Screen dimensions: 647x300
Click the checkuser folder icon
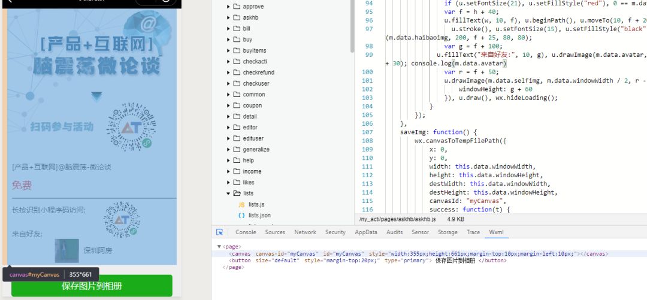[237, 83]
